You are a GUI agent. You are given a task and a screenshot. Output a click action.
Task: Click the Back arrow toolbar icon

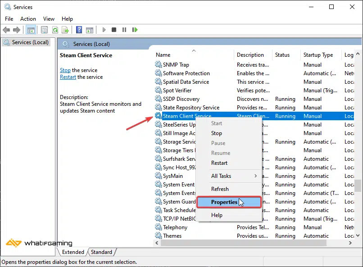coord(6,30)
